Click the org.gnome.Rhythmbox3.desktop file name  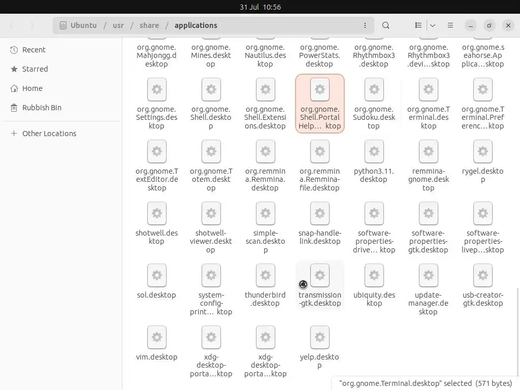[374, 56]
